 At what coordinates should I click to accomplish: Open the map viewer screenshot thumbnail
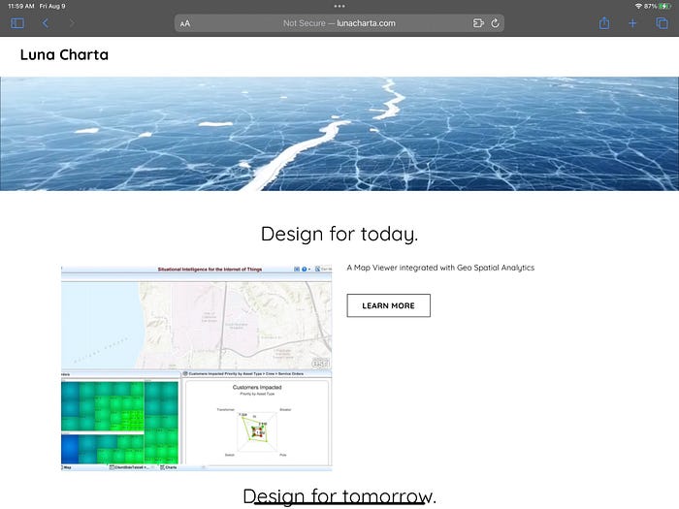pos(197,367)
